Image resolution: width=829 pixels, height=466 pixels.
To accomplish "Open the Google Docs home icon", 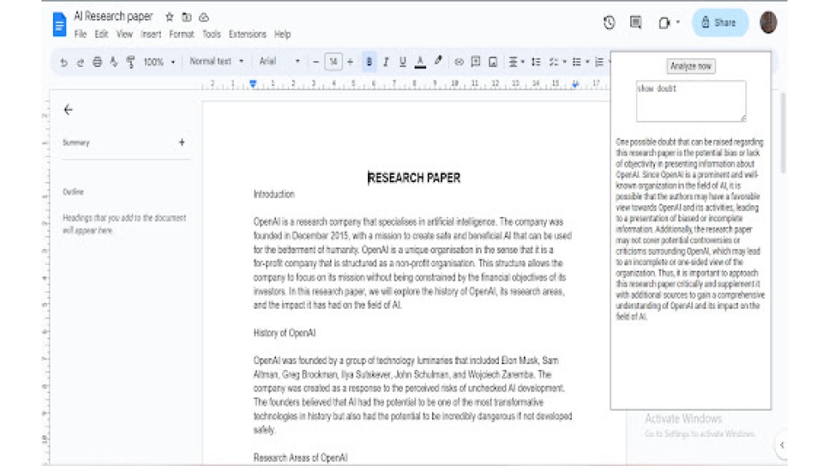I will pyautogui.click(x=59, y=24).
